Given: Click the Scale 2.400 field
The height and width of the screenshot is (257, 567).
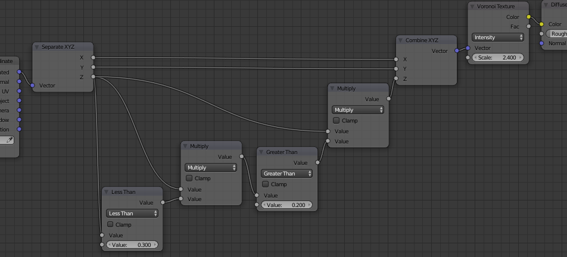Looking at the screenshot, I should coord(499,57).
